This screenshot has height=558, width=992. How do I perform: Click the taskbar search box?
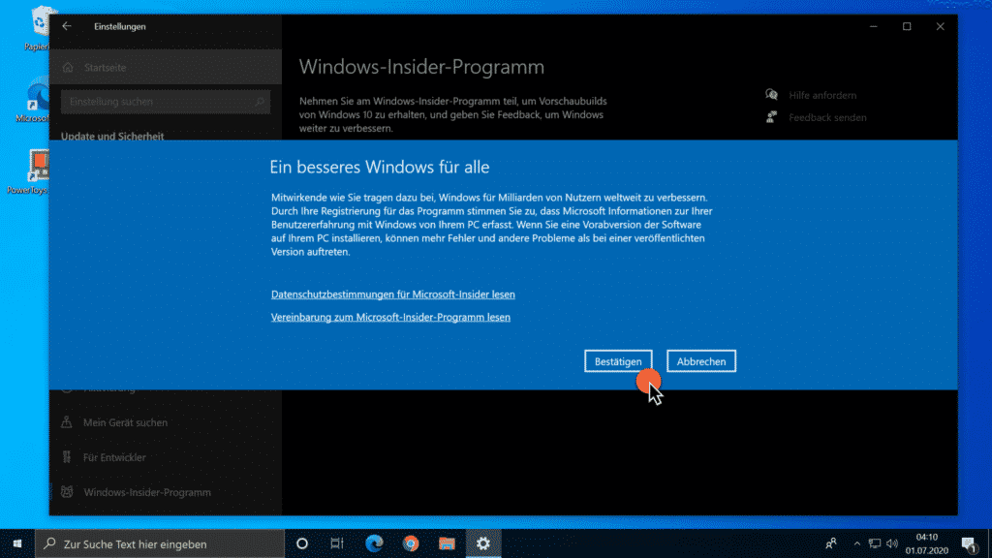click(160, 543)
